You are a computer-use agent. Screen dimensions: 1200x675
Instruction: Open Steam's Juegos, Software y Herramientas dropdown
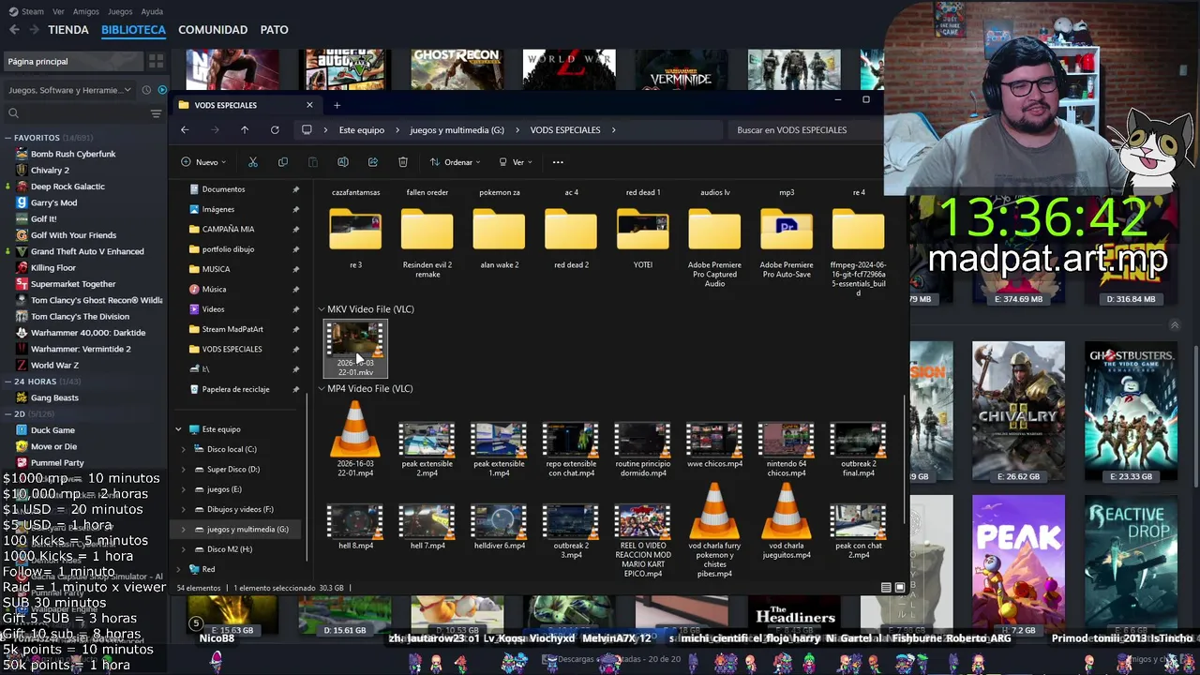[x=71, y=90]
